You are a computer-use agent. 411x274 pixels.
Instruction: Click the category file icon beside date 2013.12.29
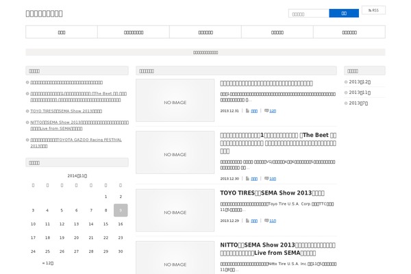(247, 221)
